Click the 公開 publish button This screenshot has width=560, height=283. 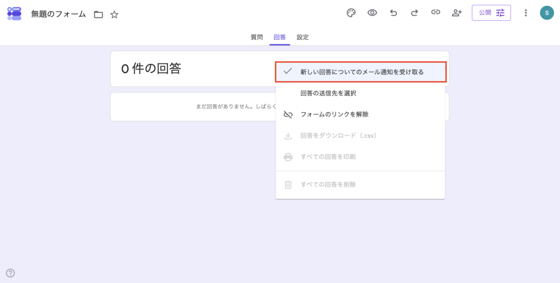pos(491,13)
